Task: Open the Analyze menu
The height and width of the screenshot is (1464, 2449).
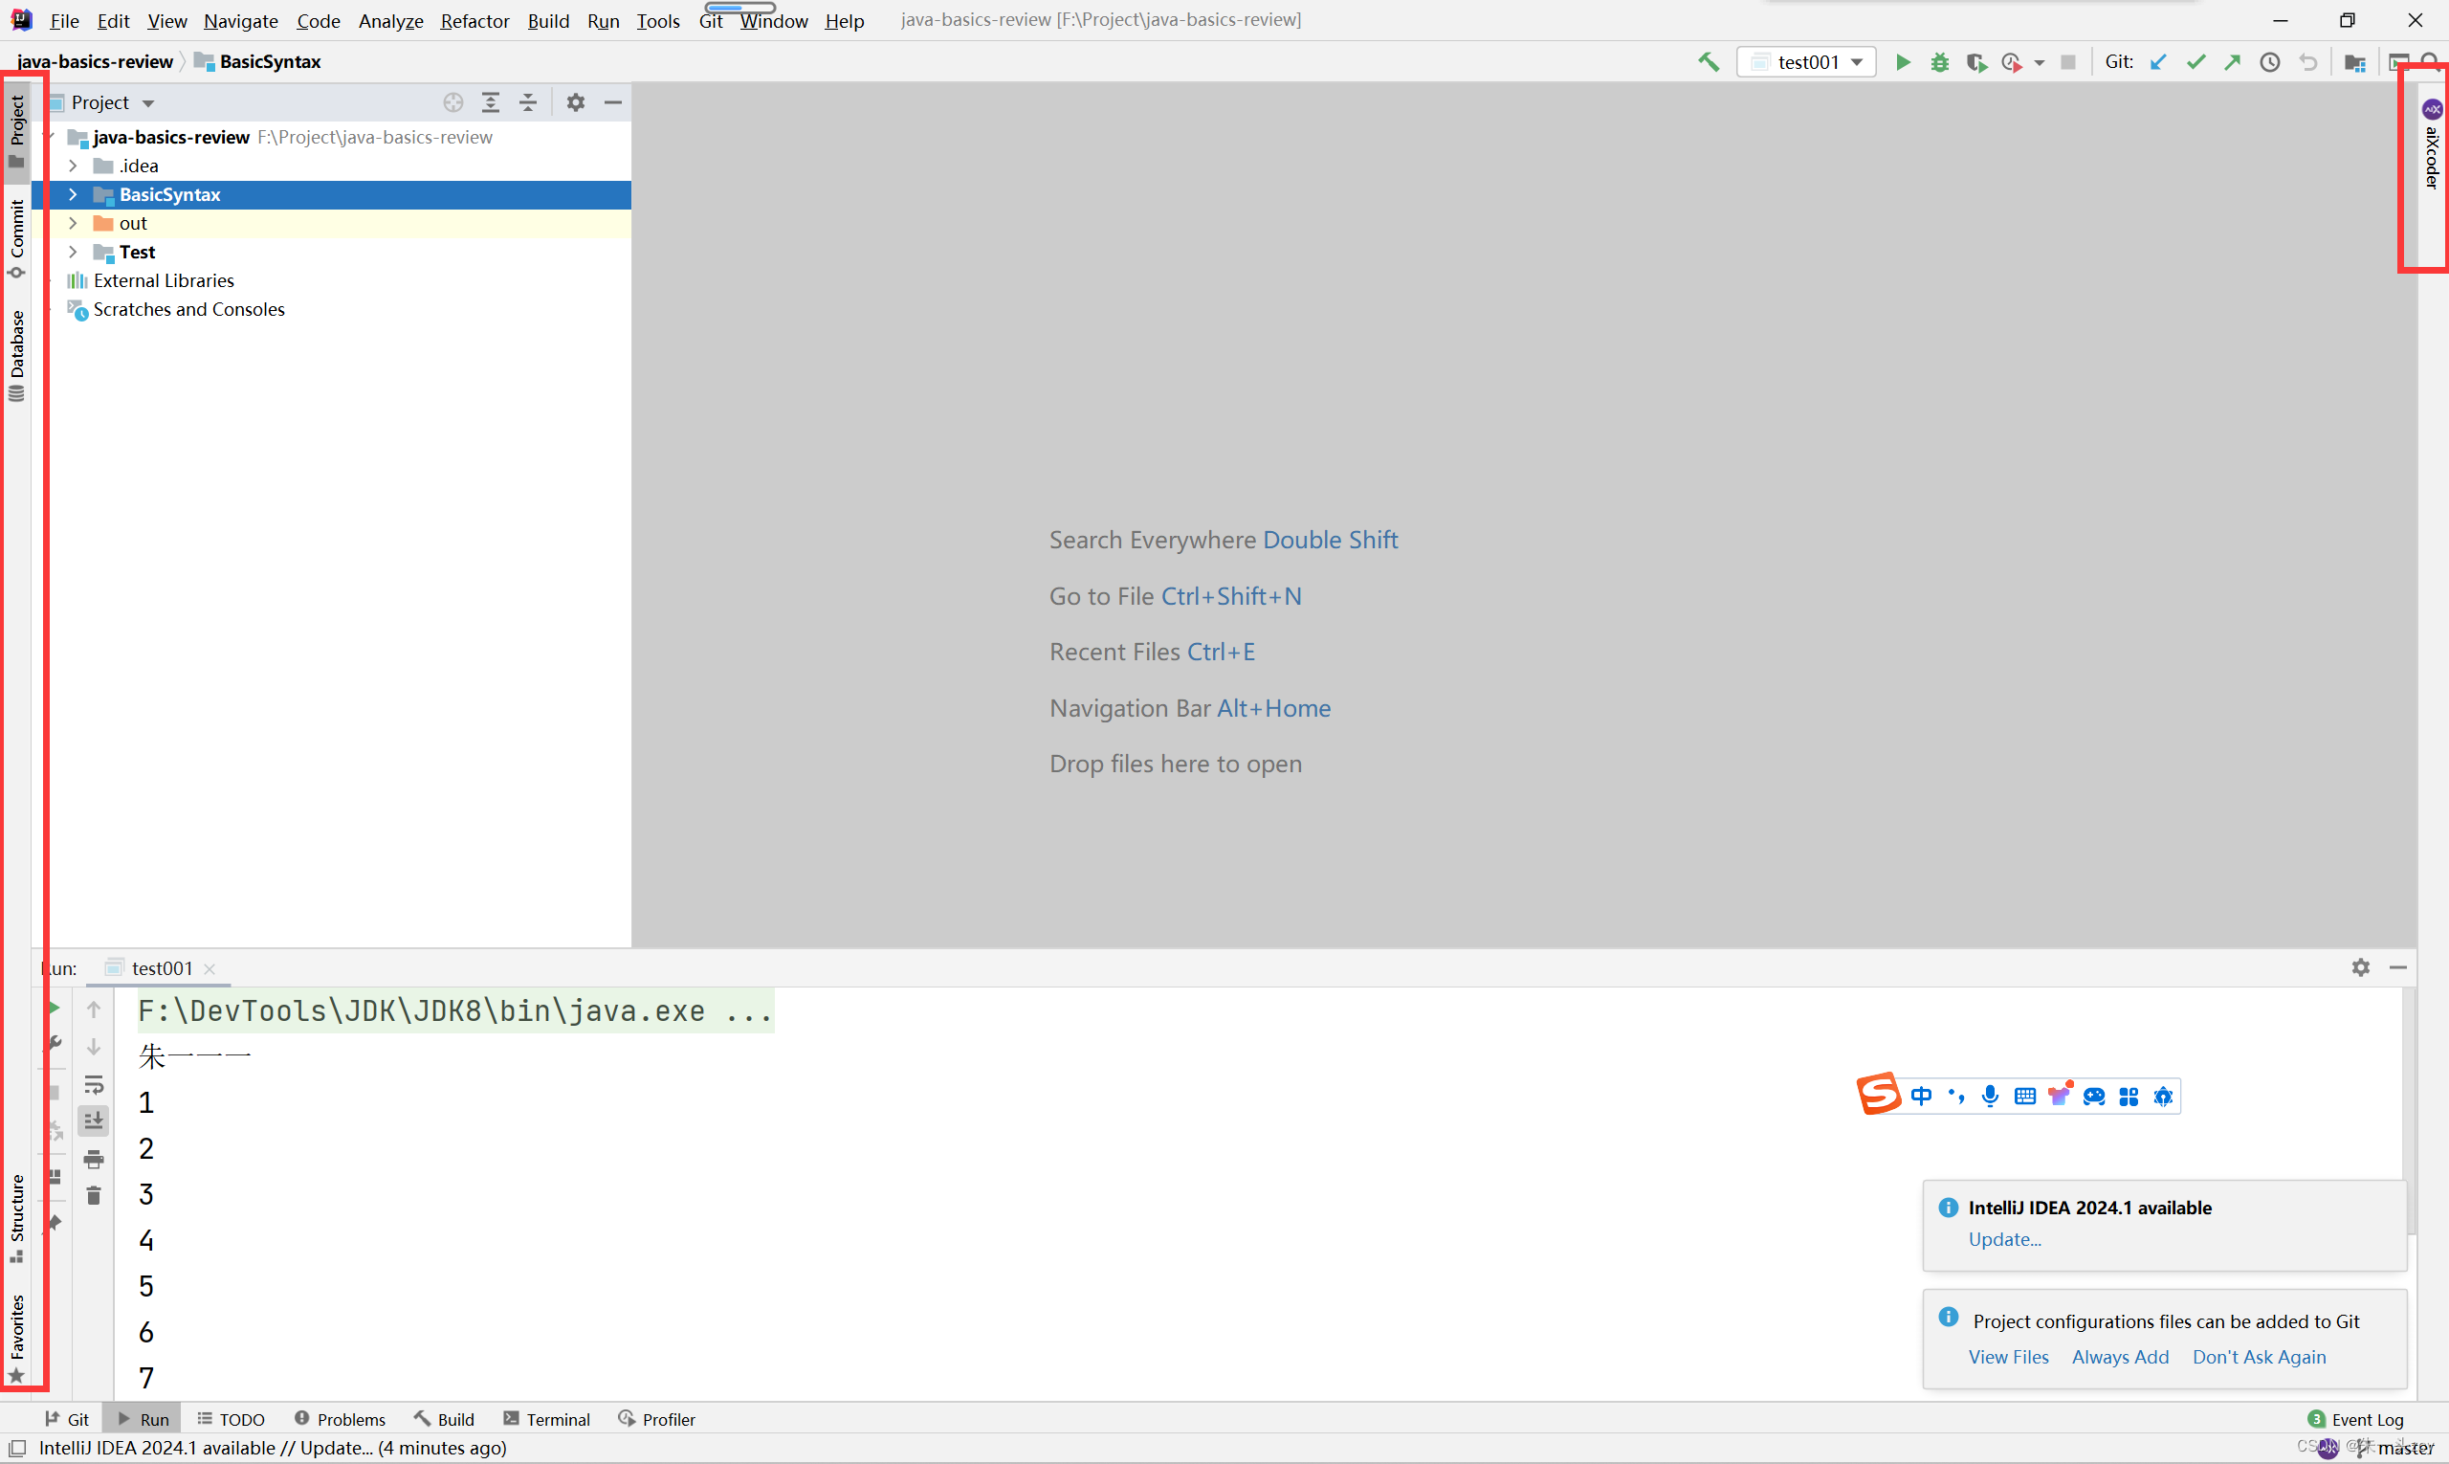Action: [390, 21]
